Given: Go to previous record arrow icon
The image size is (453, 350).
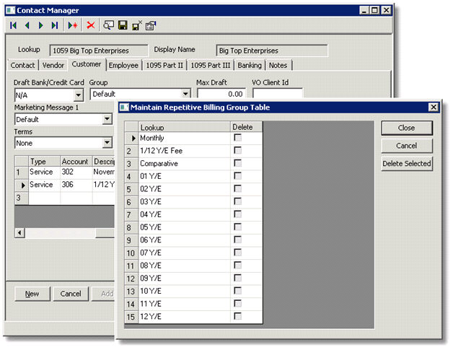Looking at the screenshot, I should [27, 25].
